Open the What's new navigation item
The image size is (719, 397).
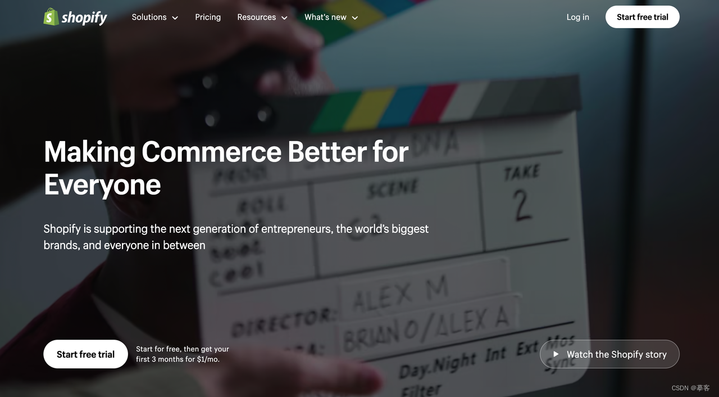(331, 17)
